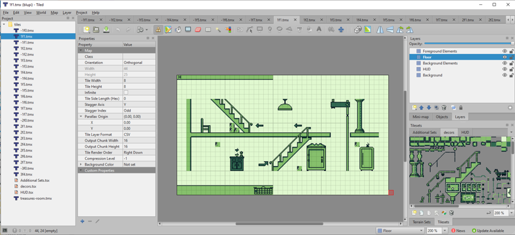Screen dimensions: 515x235
Task: Switch to the 1f2.tmx tab
Action: 309,19
